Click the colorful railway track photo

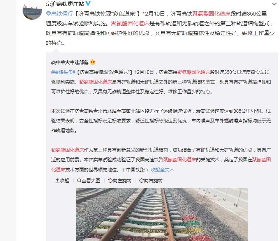(x=162, y=215)
